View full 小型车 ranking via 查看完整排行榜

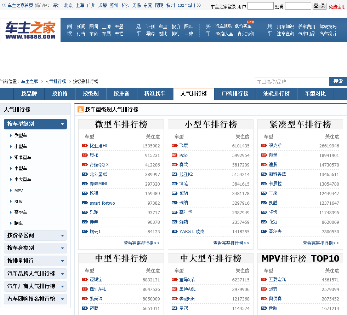coord(231,243)
